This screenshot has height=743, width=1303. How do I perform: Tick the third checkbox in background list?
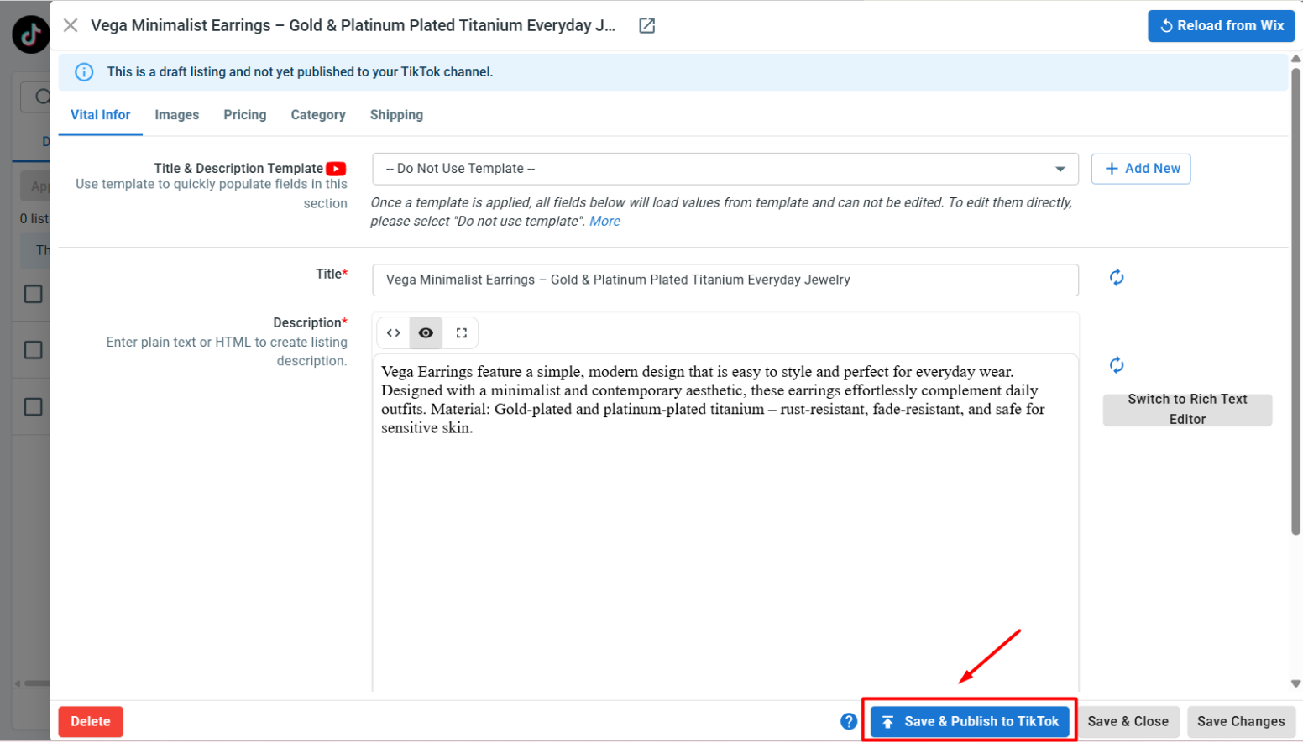34,407
